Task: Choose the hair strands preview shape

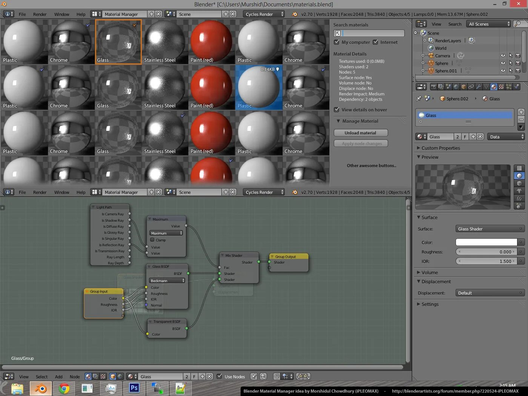Action: (519, 198)
